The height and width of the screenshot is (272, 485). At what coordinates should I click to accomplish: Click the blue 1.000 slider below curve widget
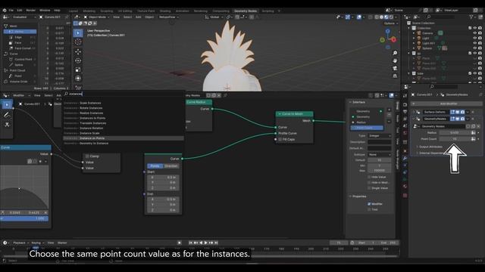tap(24, 218)
